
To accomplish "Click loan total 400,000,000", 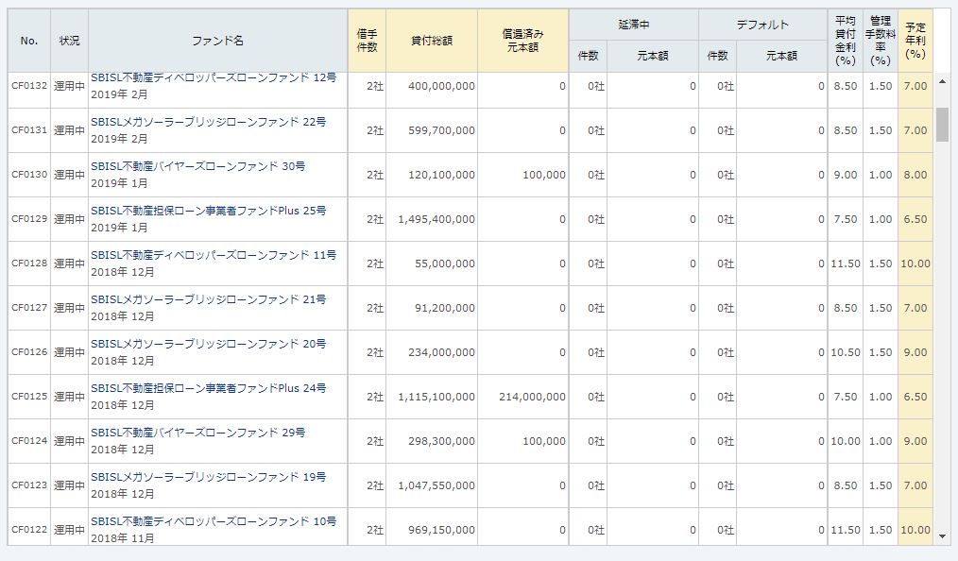I will pos(441,86).
